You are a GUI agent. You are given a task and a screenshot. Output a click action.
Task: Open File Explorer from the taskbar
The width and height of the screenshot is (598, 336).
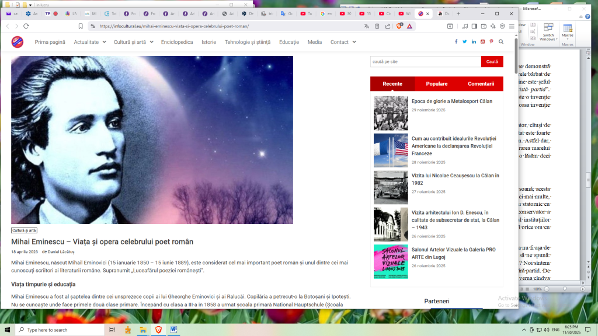pyautogui.click(x=143, y=330)
